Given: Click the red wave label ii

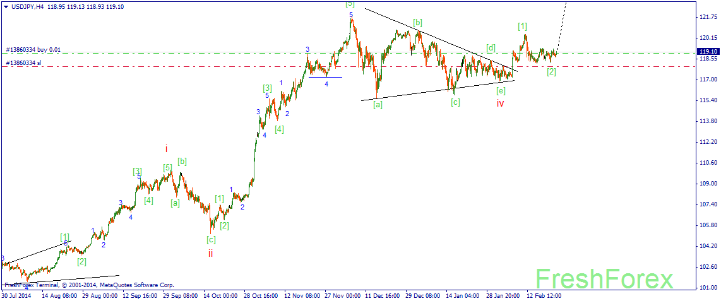Looking at the screenshot, I should (211, 253).
